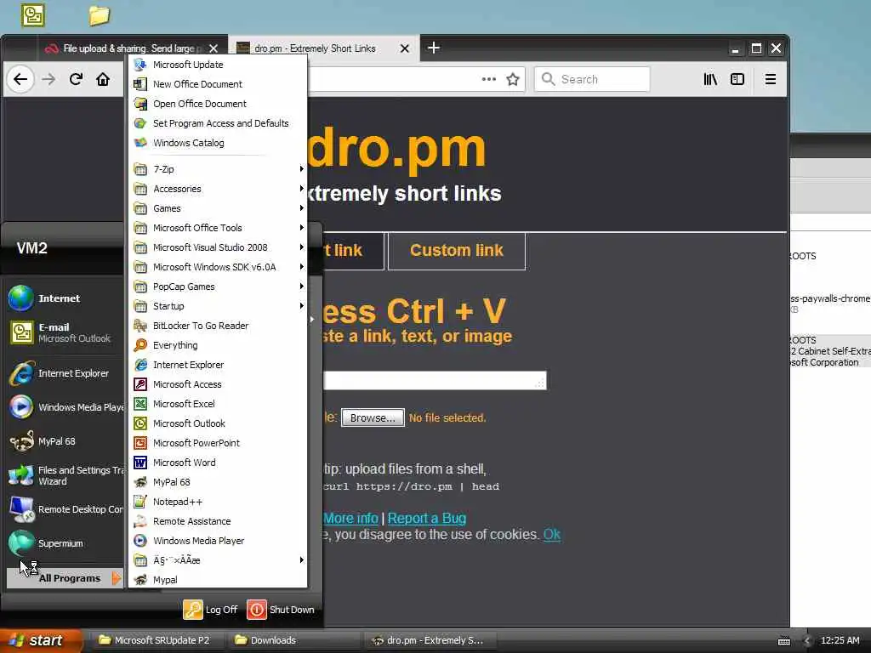Screen dimensions: 871x653
Task: Launch Notepad++
Action: [218, 502]
